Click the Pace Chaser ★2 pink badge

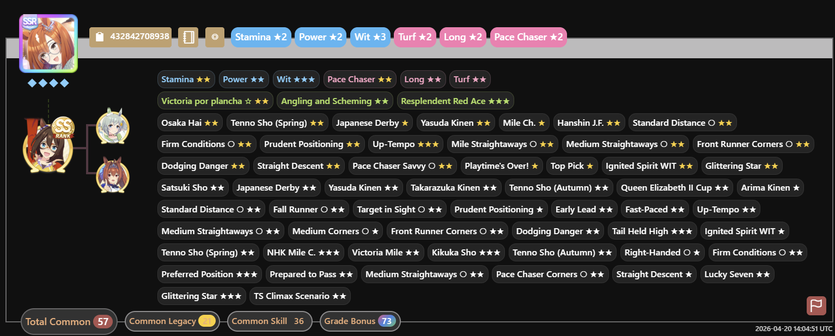528,37
